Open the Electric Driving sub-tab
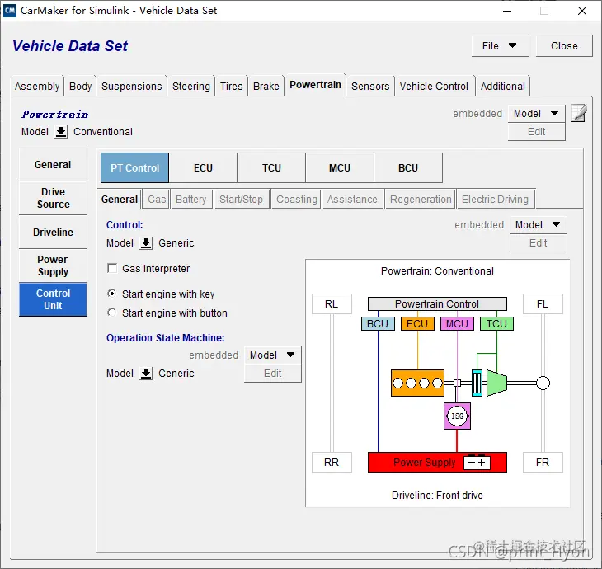The image size is (602, 569). [x=496, y=200]
